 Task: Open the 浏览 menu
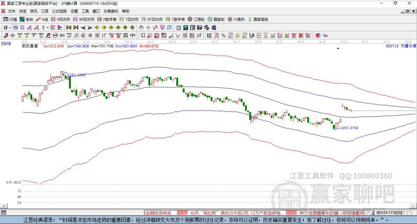click(23, 11)
